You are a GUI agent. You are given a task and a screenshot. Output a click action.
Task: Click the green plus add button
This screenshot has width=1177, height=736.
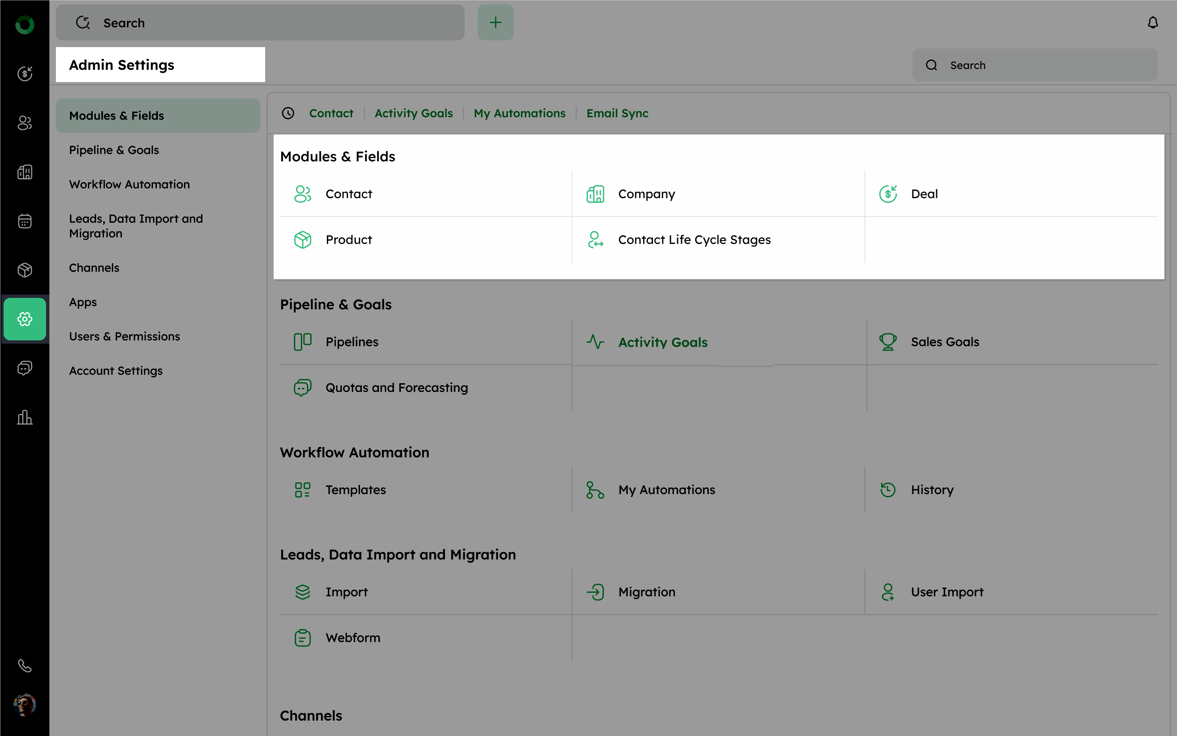tap(495, 23)
